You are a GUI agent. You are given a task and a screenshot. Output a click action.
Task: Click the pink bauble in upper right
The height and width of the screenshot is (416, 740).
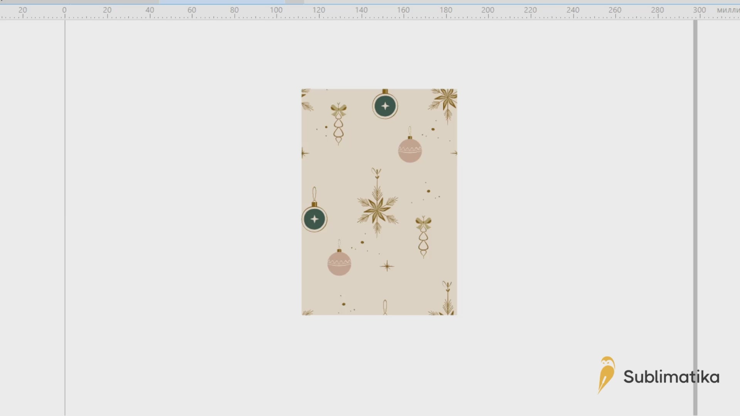[410, 150]
